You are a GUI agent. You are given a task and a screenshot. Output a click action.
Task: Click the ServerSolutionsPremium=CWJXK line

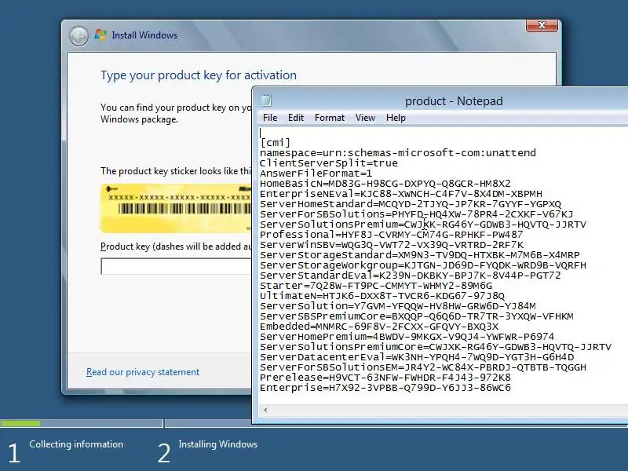[x=423, y=225]
